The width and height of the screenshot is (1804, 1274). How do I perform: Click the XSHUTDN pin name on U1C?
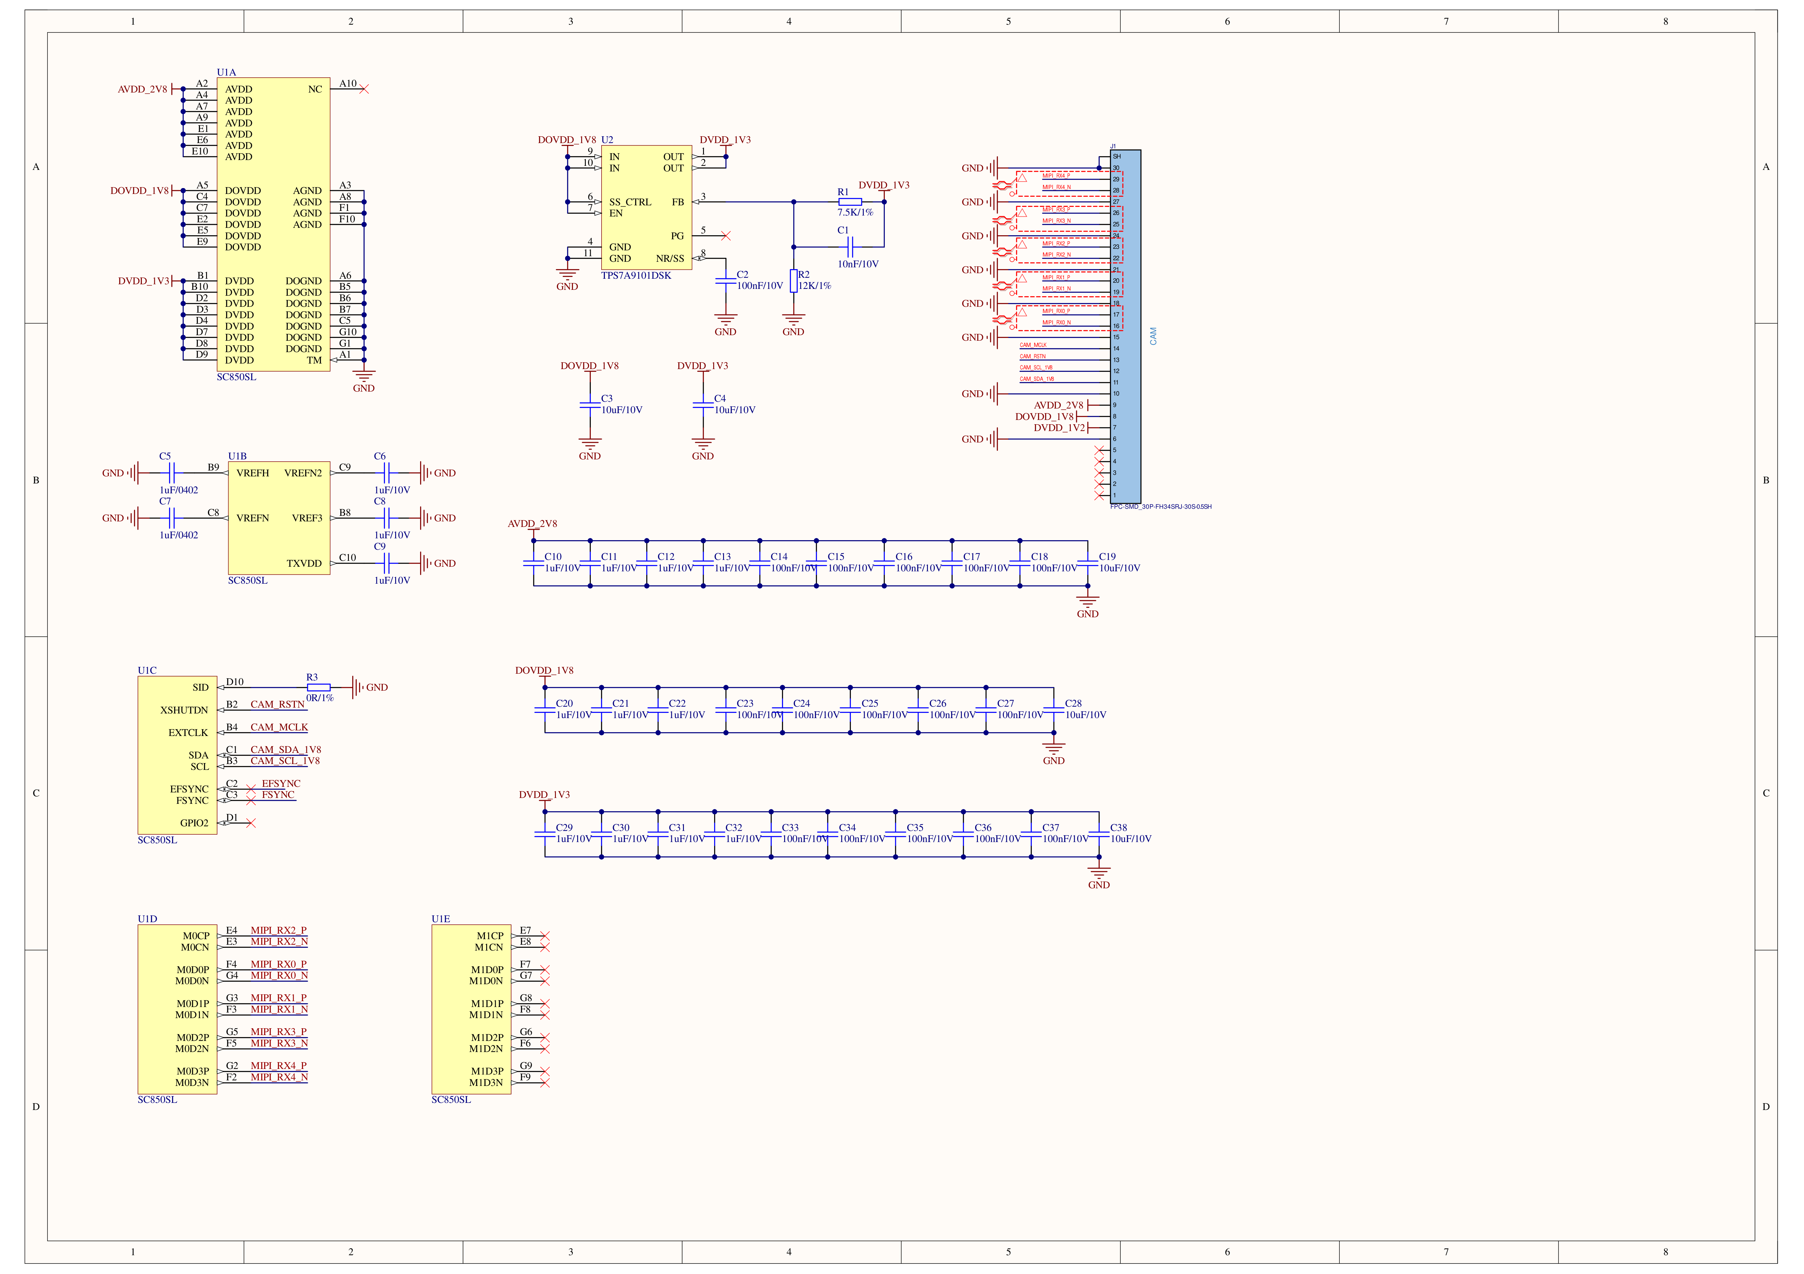click(x=184, y=711)
